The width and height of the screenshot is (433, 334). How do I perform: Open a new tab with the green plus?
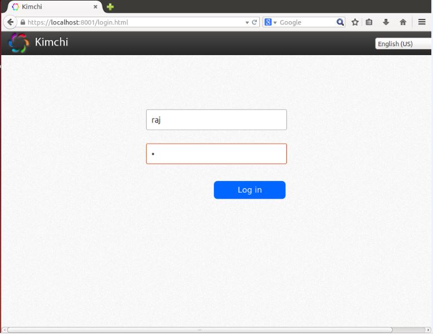(x=110, y=7)
